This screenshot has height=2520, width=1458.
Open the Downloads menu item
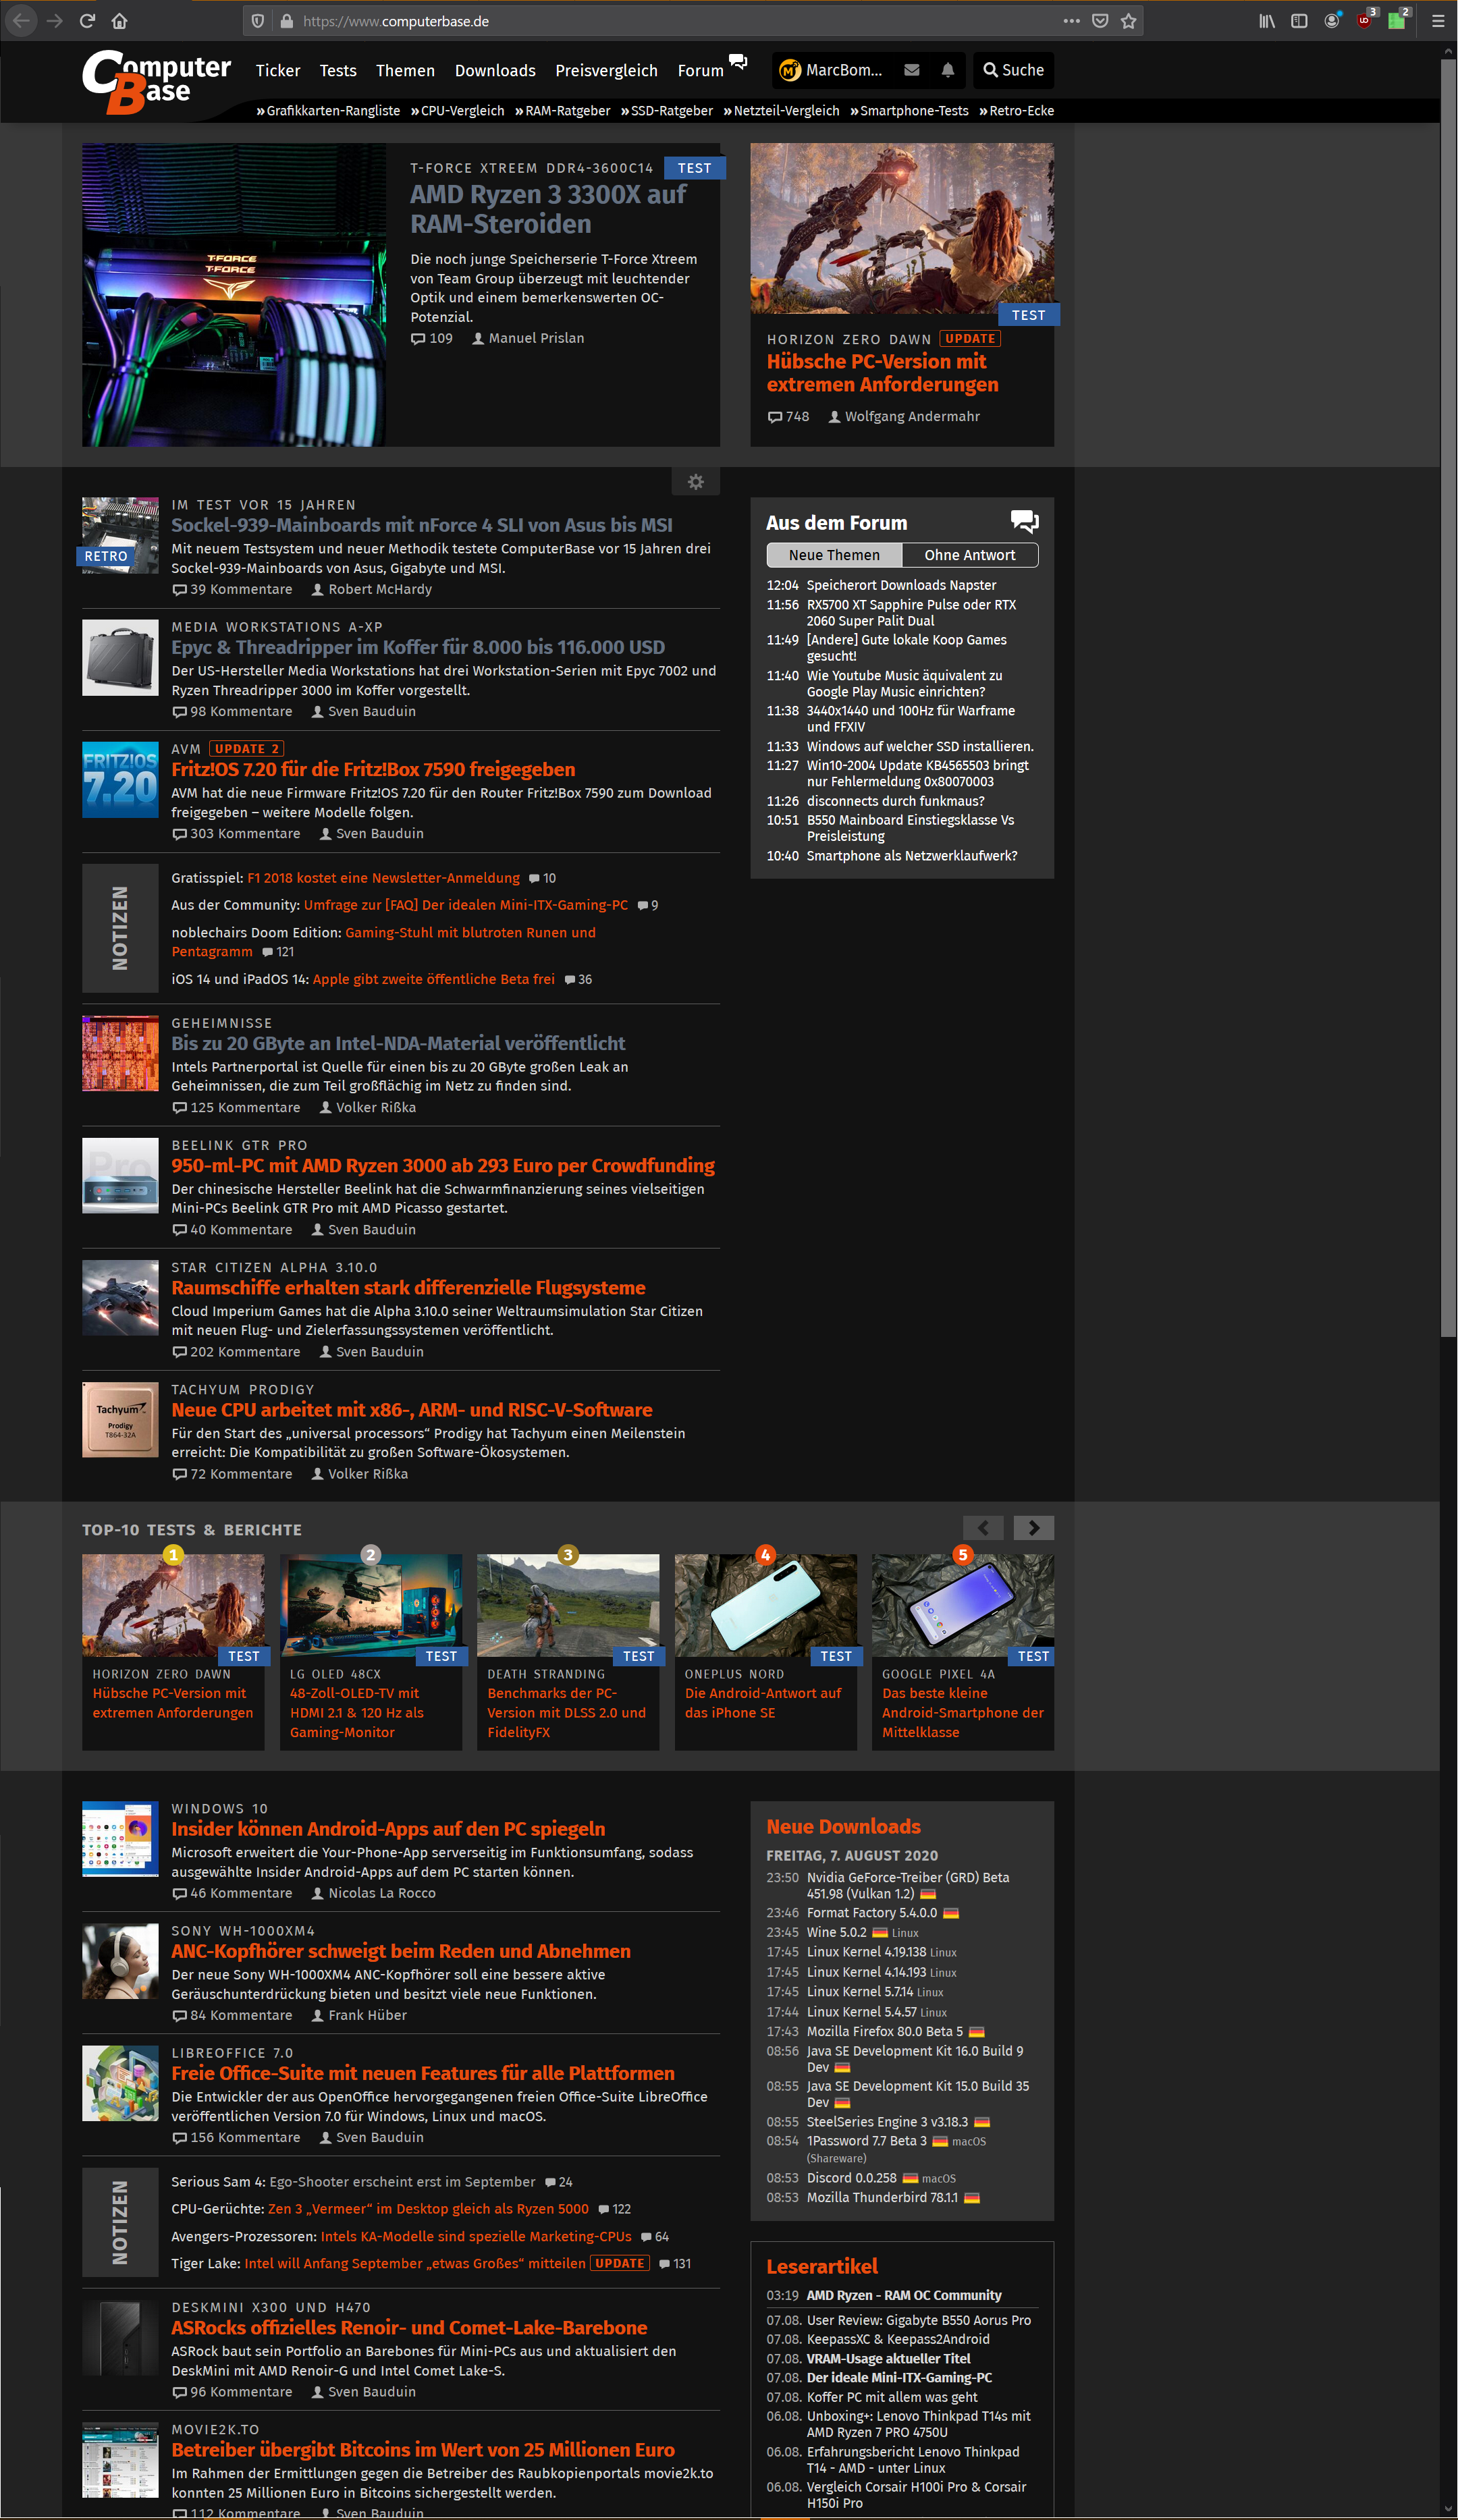(495, 70)
